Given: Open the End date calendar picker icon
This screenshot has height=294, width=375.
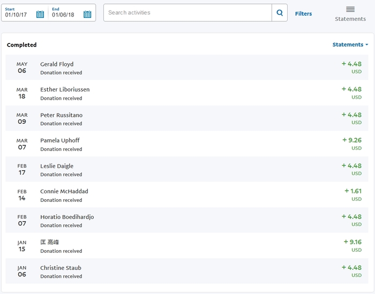Looking at the screenshot, I should pyautogui.click(x=87, y=14).
